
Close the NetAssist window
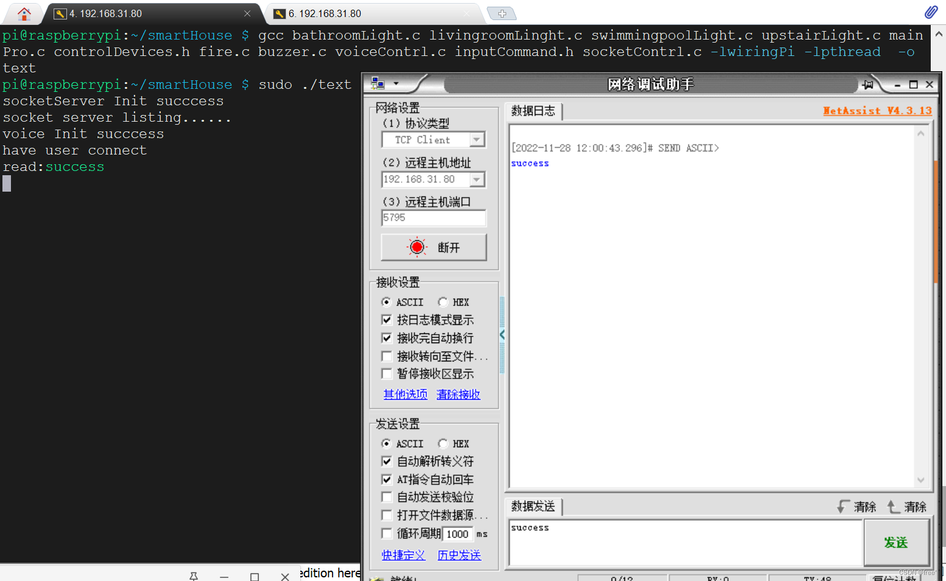(x=930, y=85)
